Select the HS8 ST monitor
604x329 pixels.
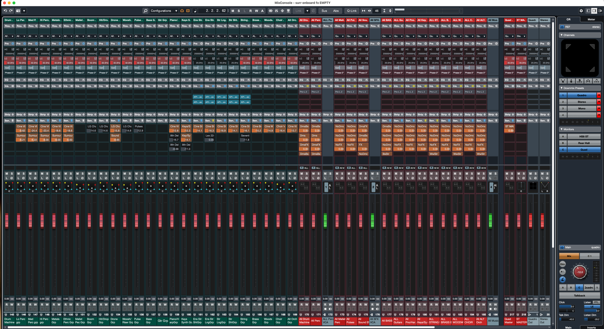pyautogui.click(x=584, y=136)
